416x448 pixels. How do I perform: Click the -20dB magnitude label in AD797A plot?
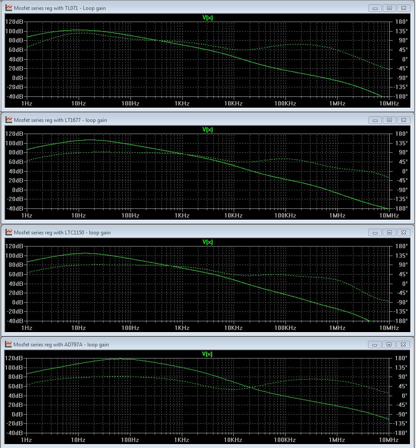pyautogui.click(x=15, y=423)
